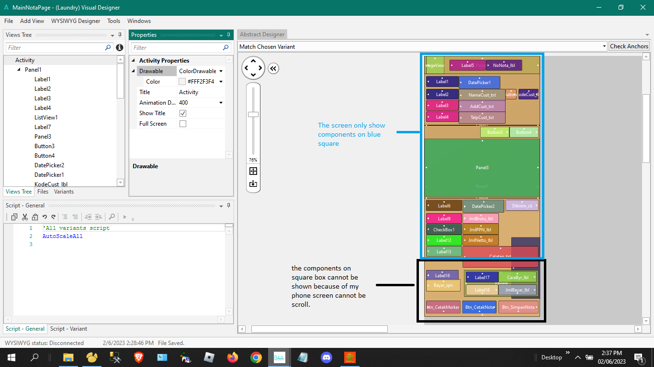Click the Views Tree info icon
Viewport: 654px width, 367px height.
pyautogui.click(x=120, y=48)
